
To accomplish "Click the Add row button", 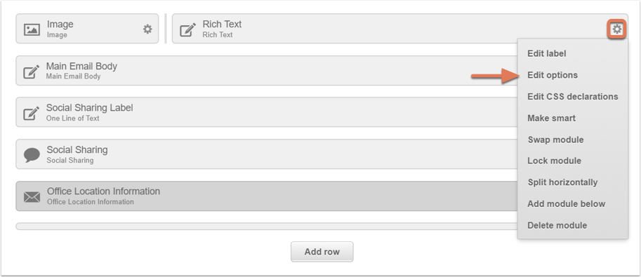I will 322,252.
